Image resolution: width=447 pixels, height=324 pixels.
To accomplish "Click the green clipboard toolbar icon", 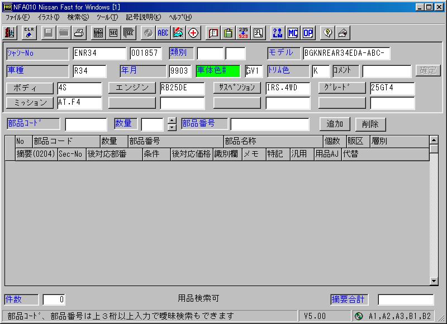I will 228,33.
